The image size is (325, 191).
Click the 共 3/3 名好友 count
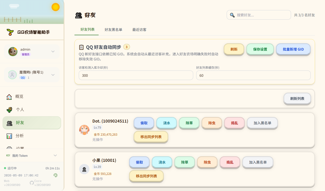[x=304, y=15]
